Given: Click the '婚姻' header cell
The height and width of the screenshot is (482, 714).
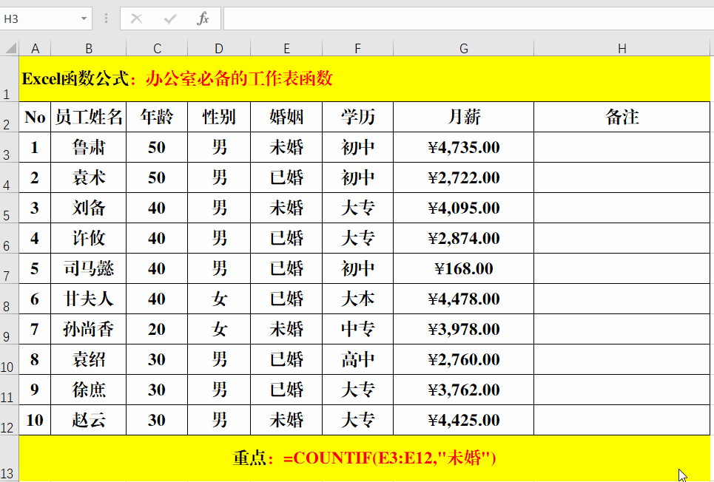Looking at the screenshot, I should pyautogui.click(x=286, y=117).
